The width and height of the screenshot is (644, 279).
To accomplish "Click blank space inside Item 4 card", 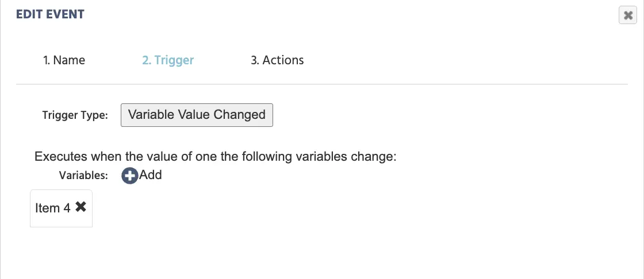I will coord(61,221).
